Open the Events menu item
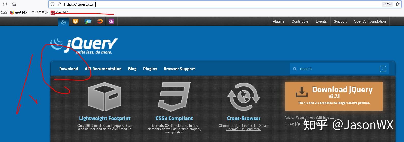This screenshot has height=142, width=404. click(x=321, y=21)
